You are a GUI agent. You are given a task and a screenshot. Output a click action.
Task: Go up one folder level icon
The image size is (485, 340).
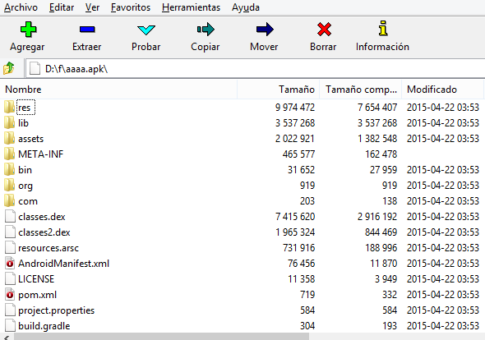pos(9,67)
